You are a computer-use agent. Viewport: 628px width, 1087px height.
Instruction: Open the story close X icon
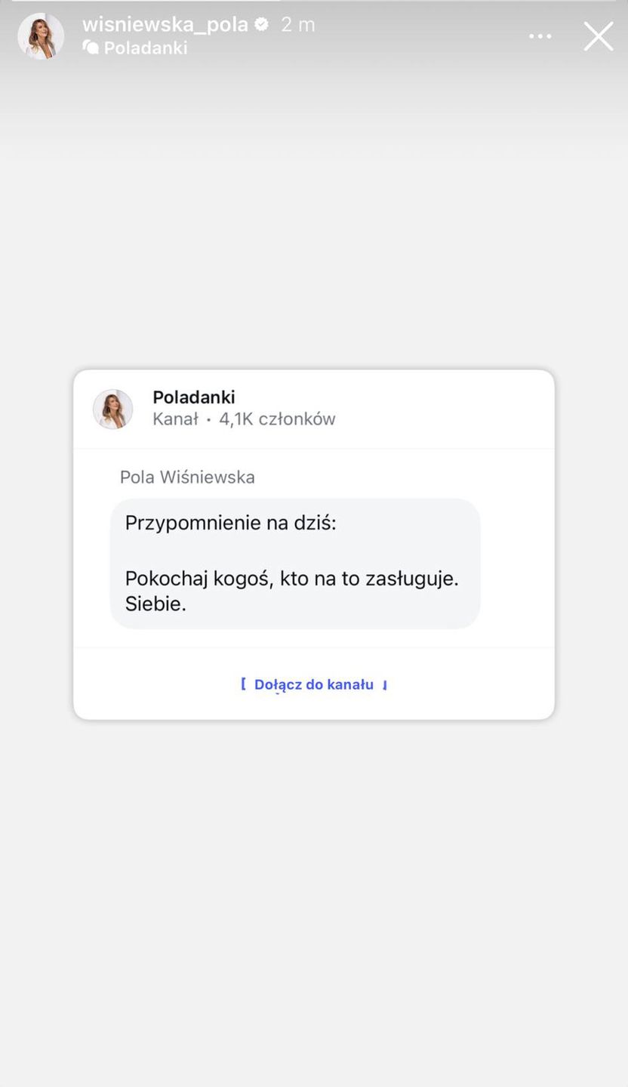pos(598,36)
